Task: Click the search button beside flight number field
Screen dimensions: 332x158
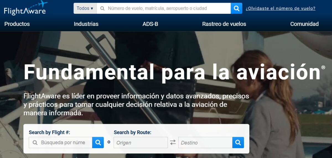Action: [98, 143]
